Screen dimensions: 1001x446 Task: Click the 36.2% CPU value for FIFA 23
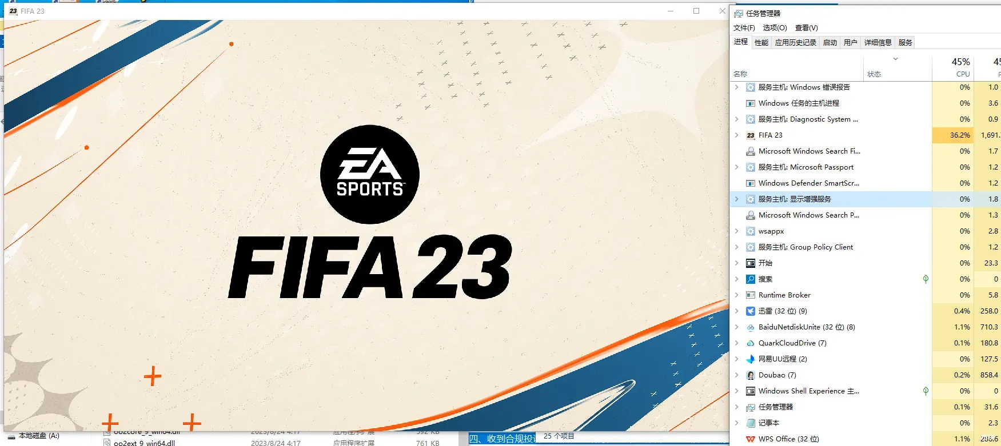point(960,135)
